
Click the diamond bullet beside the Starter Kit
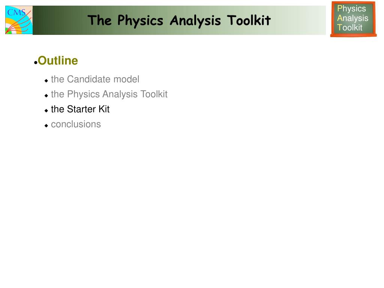coord(46,111)
